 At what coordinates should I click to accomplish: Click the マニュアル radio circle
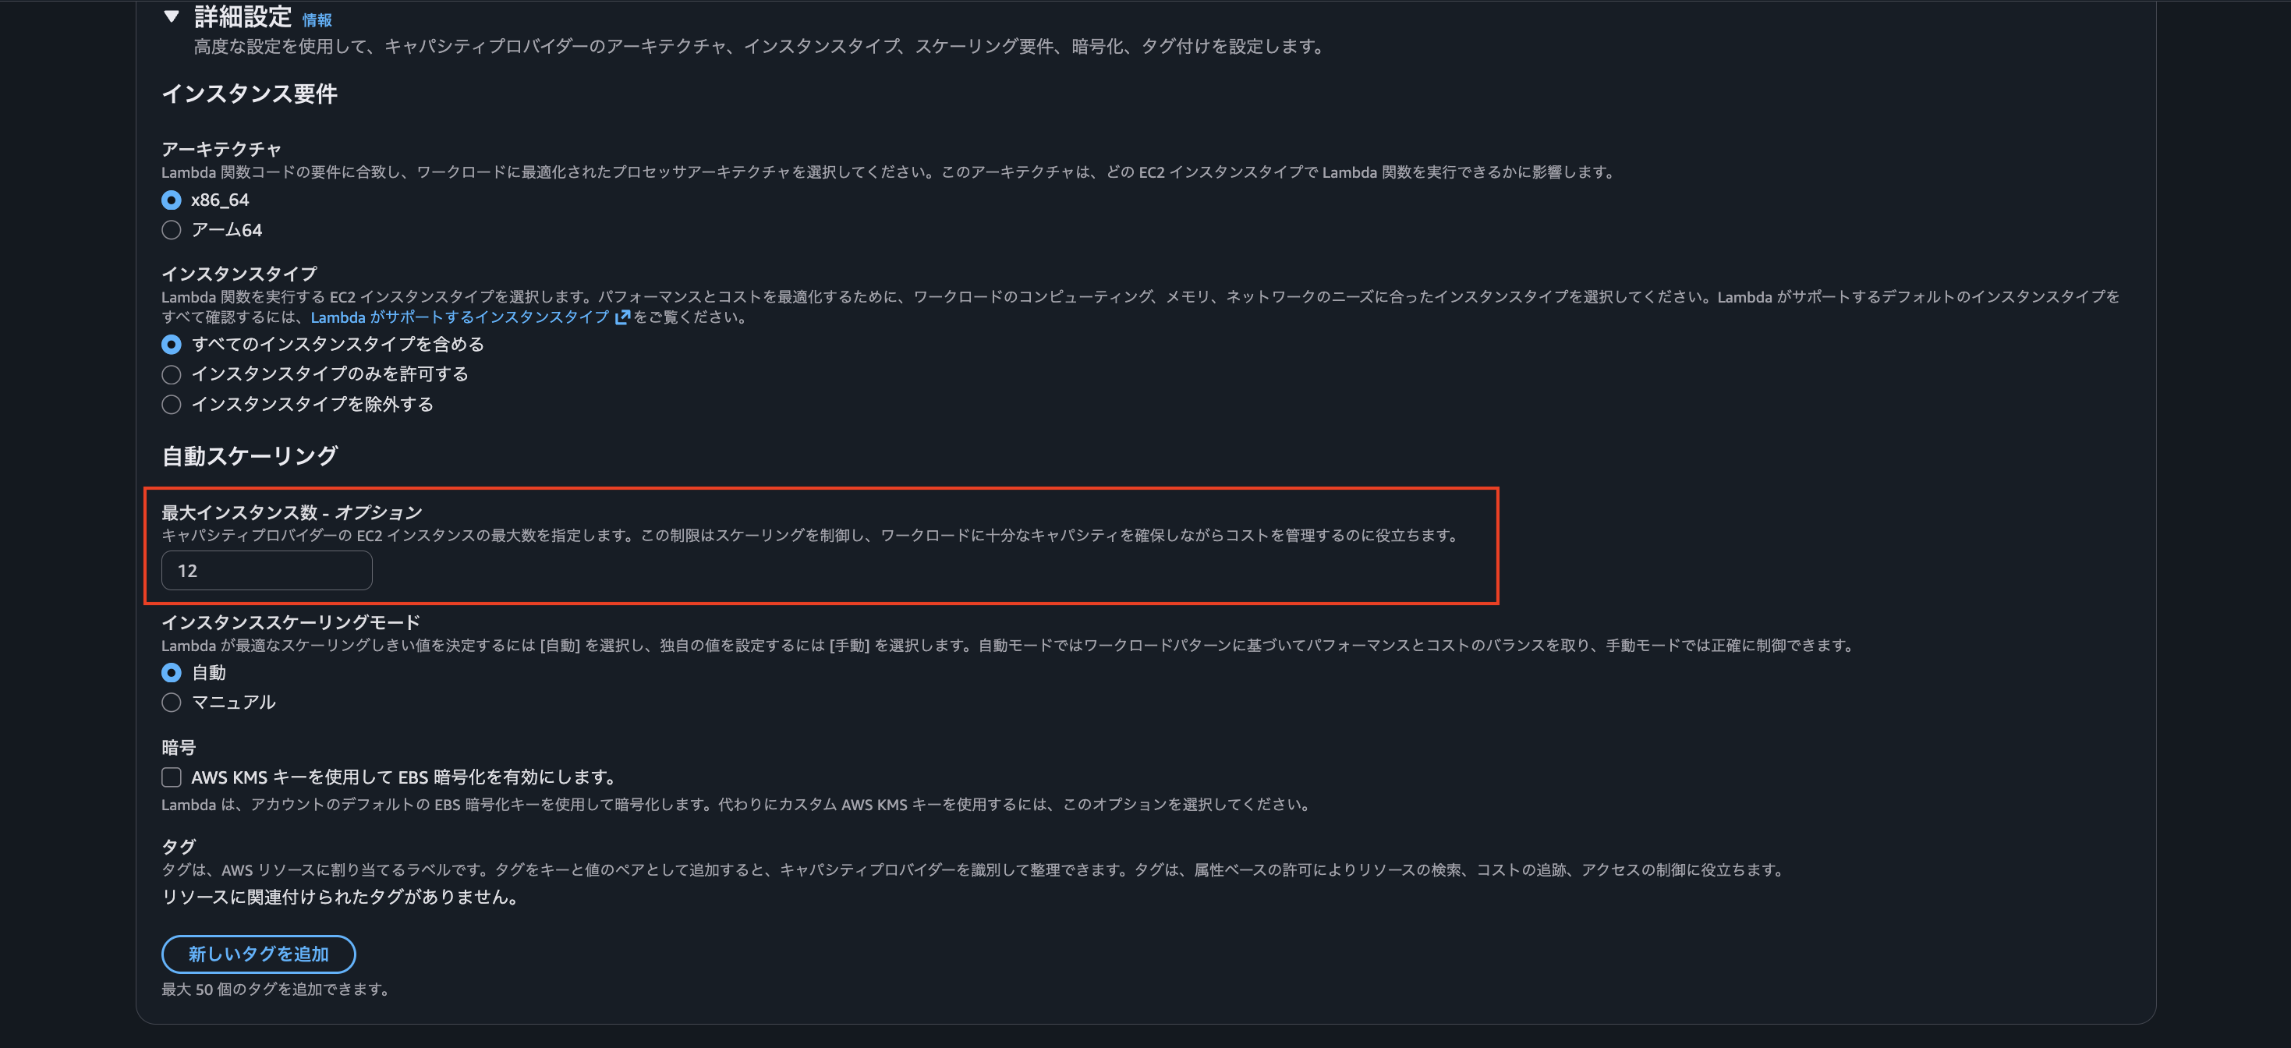coord(171,703)
